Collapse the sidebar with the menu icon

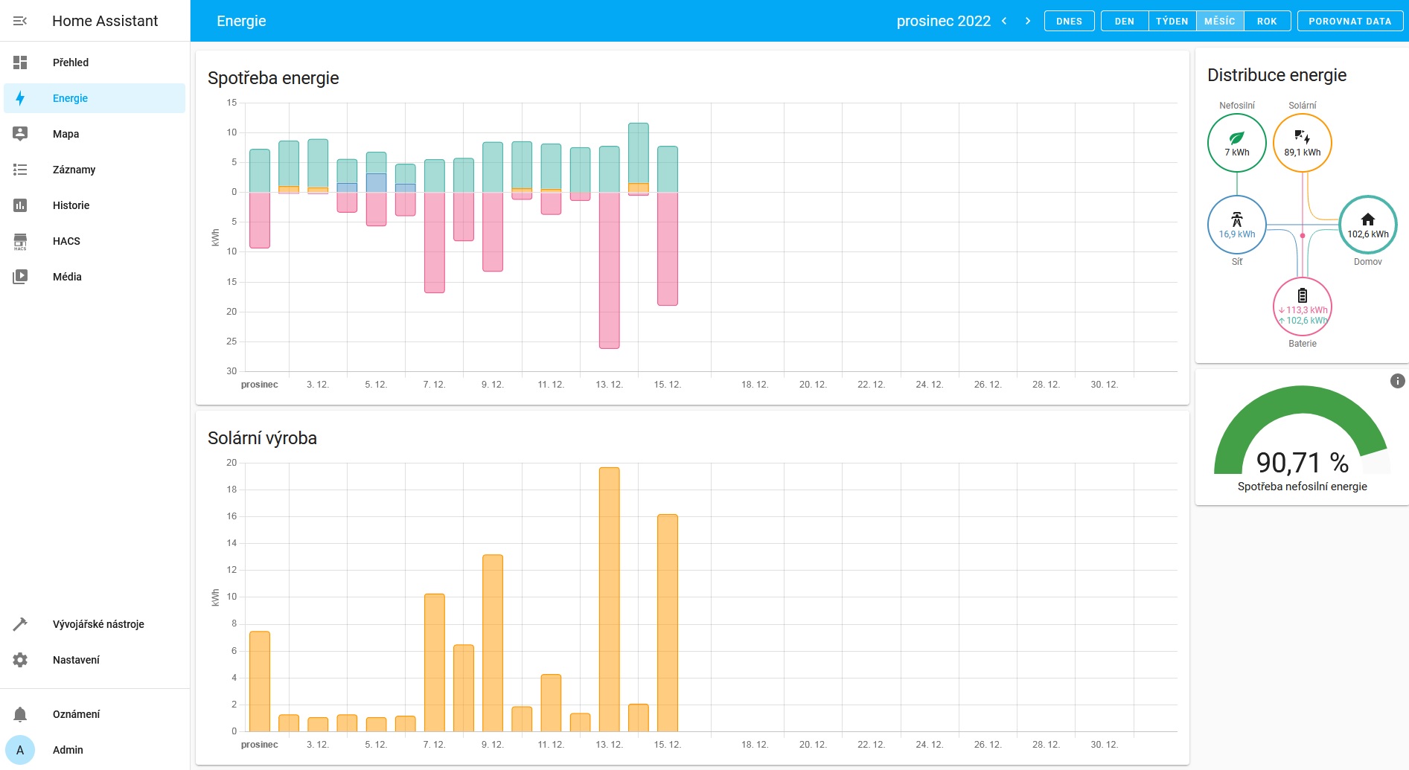point(20,21)
